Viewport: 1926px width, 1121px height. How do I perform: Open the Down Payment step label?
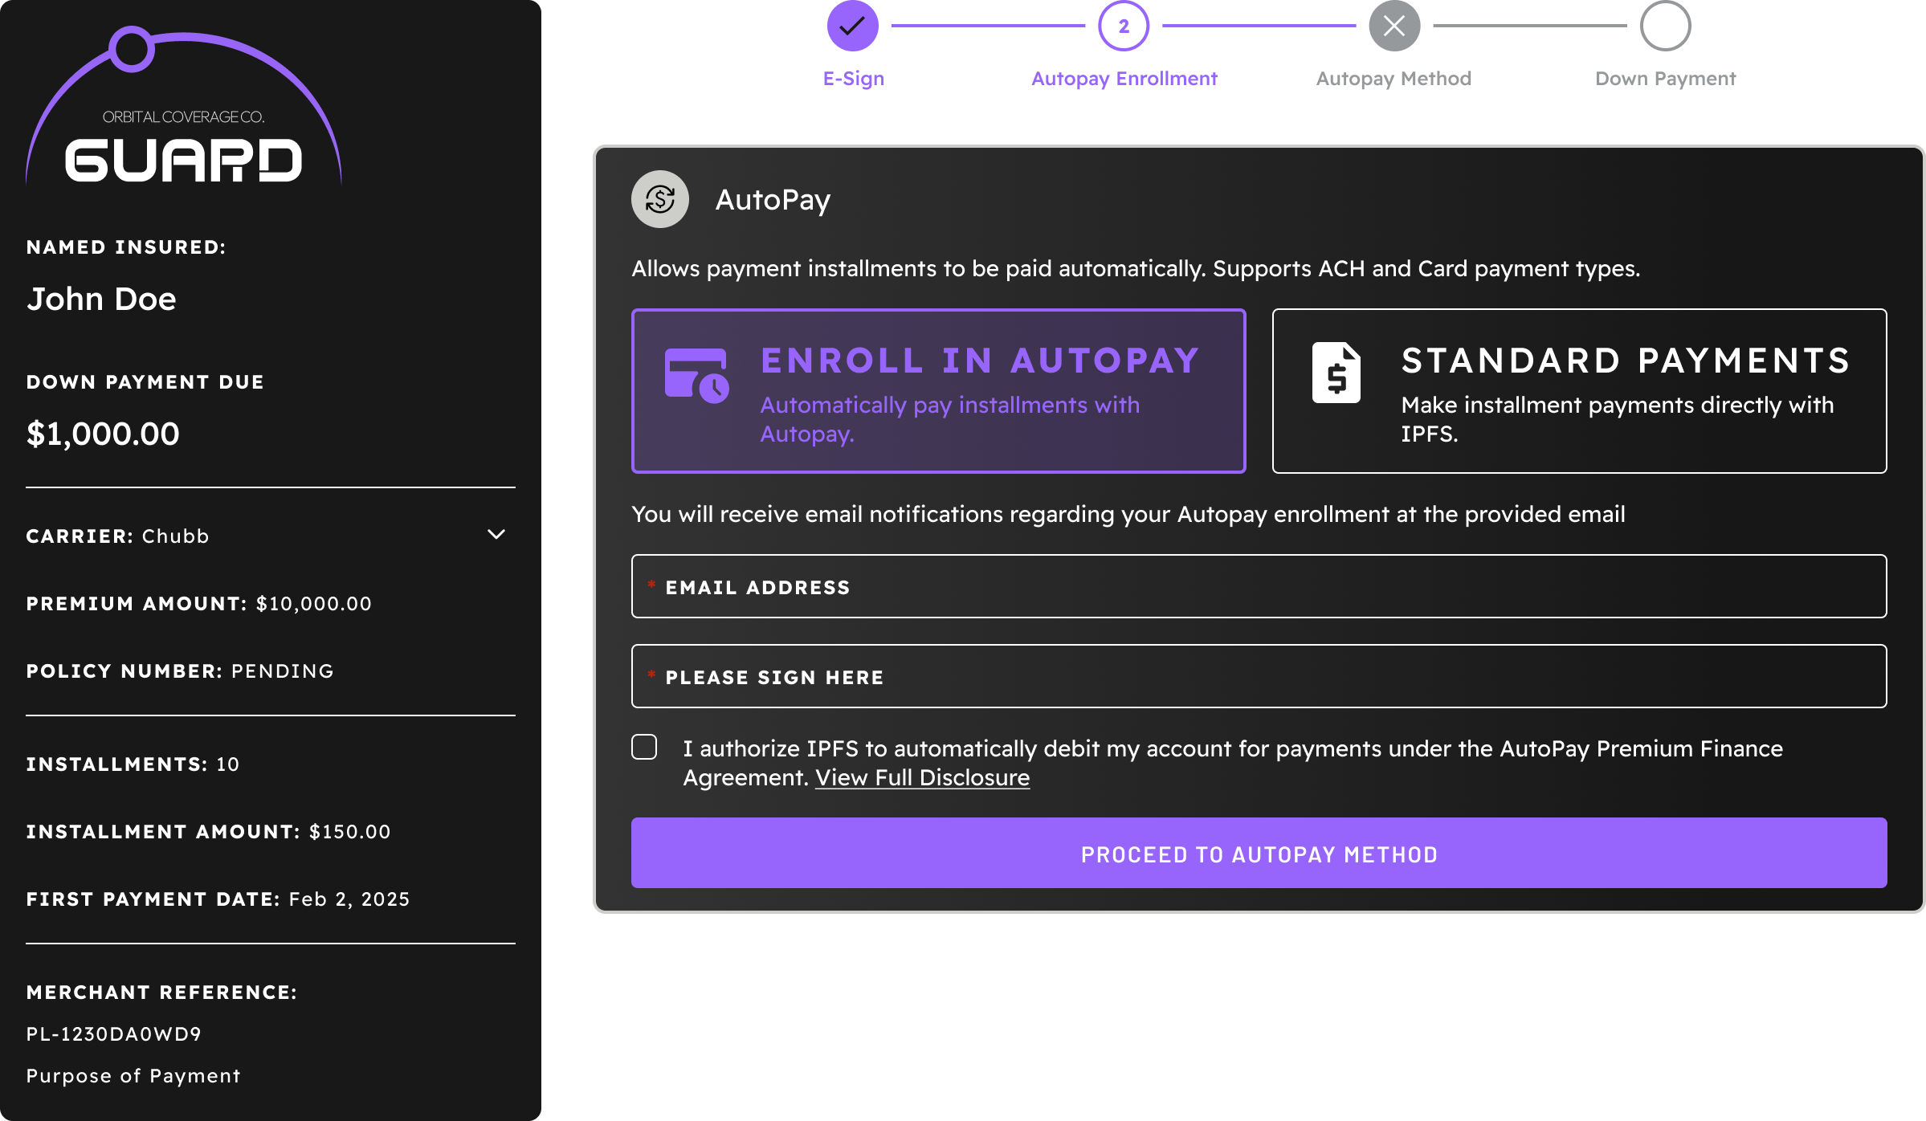point(1665,79)
